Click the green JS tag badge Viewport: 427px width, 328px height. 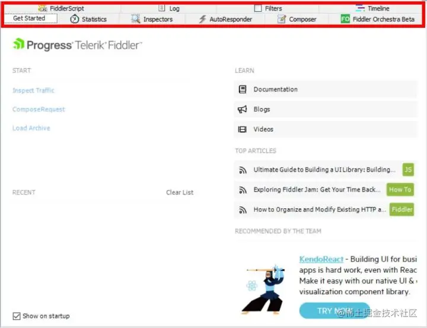tap(408, 170)
